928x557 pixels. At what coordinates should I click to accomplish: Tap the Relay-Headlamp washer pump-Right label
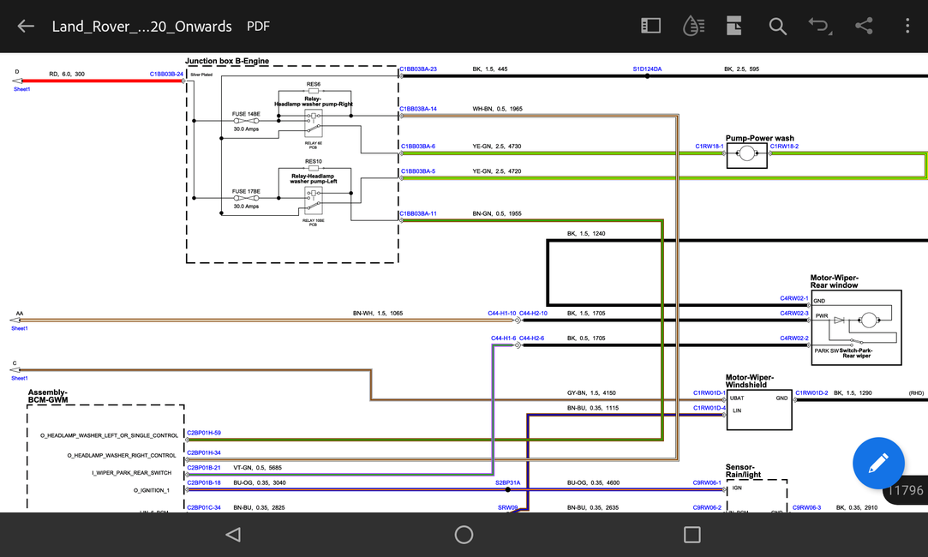pyautogui.click(x=313, y=101)
